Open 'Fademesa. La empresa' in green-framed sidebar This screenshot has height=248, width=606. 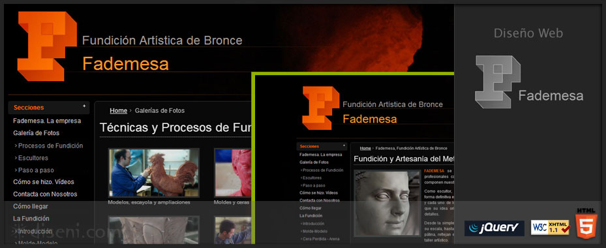(321, 155)
